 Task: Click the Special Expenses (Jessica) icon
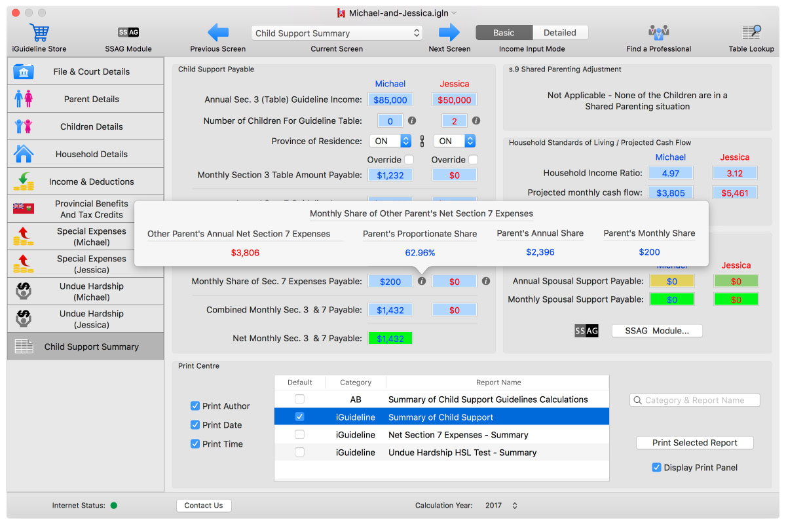[24, 264]
